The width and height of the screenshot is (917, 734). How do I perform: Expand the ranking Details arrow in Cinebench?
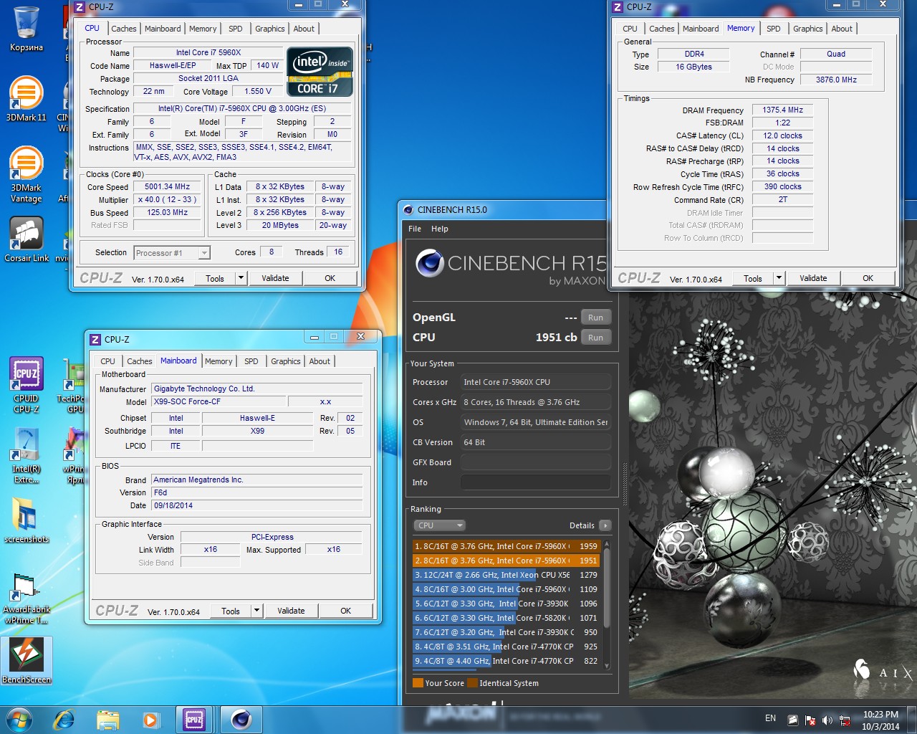(x=605, y=525)
